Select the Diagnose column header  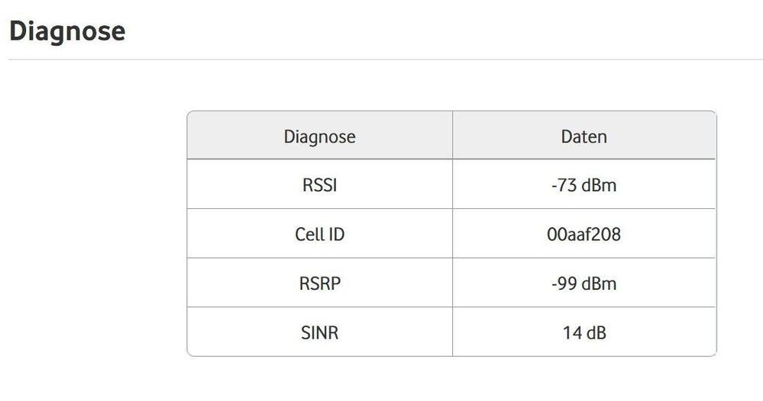[x=320, y=137]
